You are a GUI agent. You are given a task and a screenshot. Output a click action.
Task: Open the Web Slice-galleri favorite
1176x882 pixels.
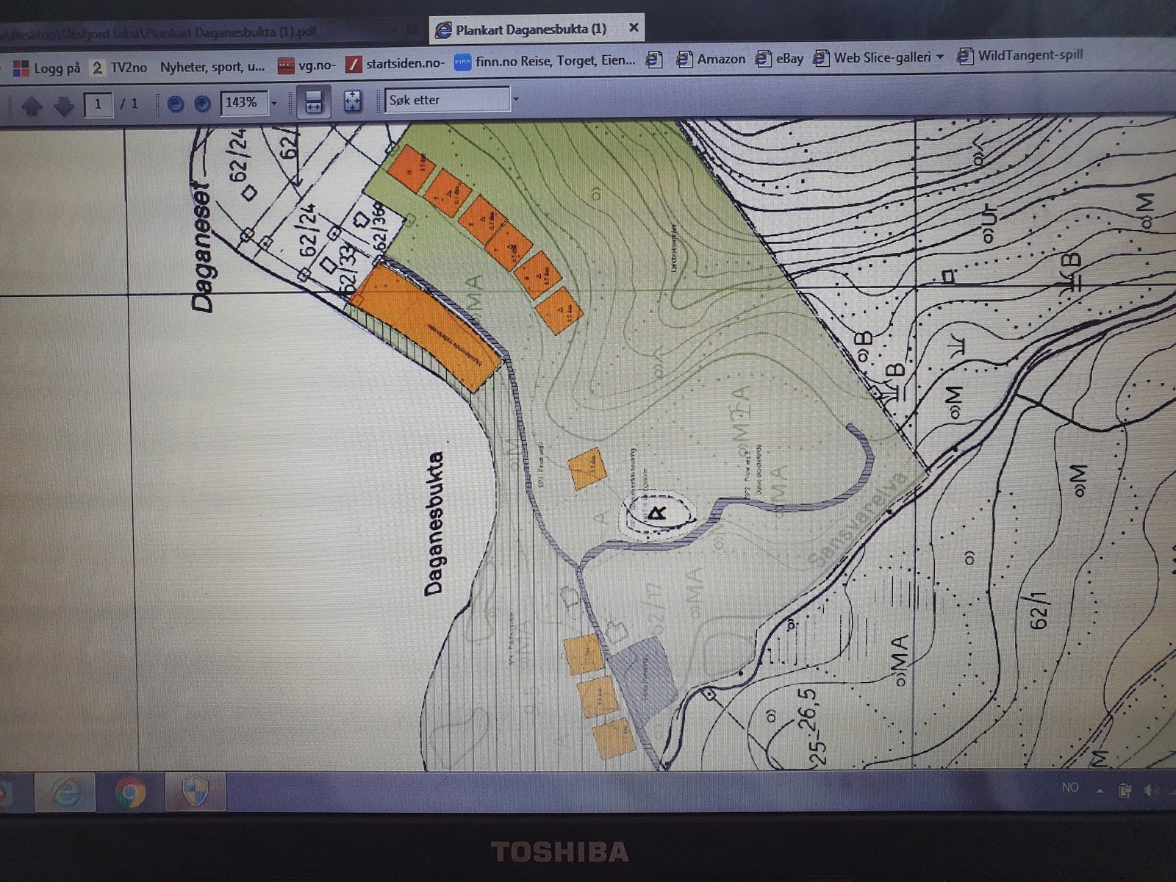pos(872,57)
